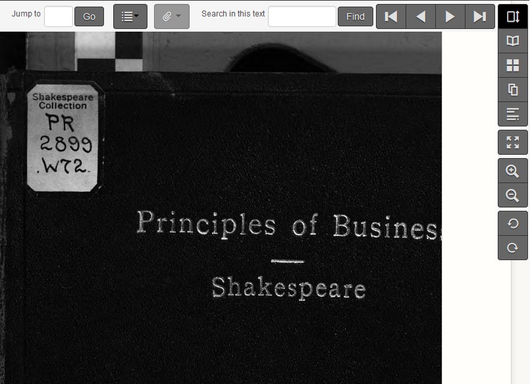This screenshot has height=384, width=530.
Task: Click the Find button
Action: 356,16
